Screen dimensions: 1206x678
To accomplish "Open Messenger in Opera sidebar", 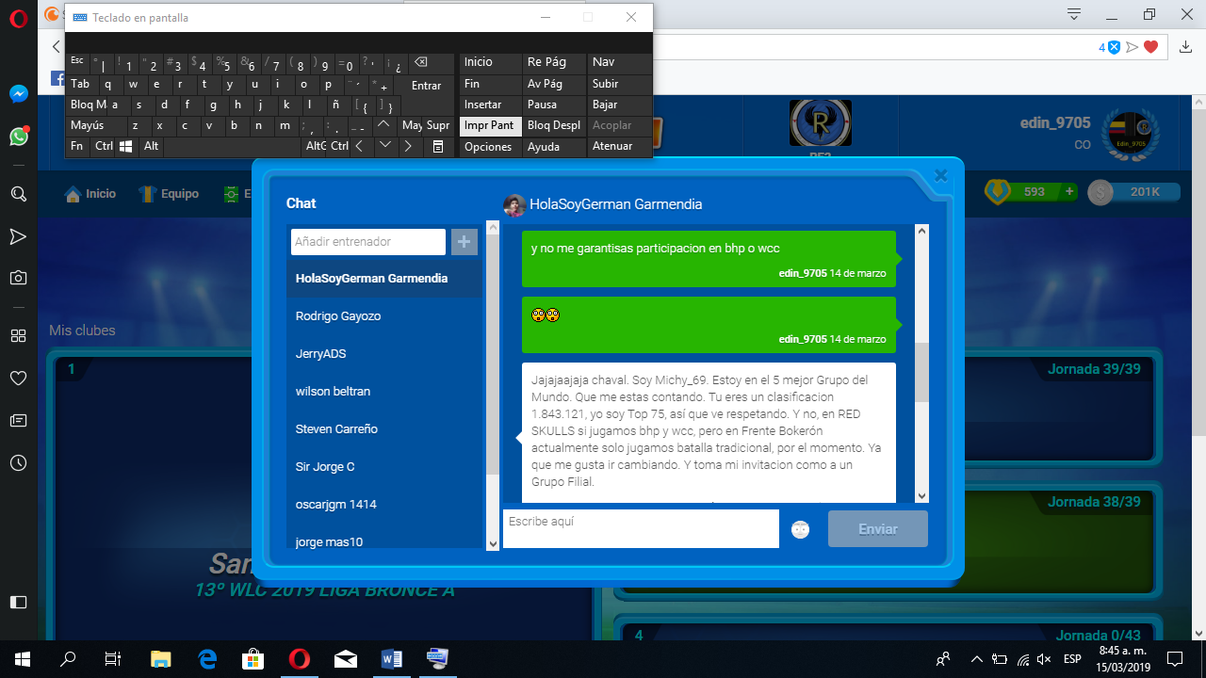I will pos(18,94).
